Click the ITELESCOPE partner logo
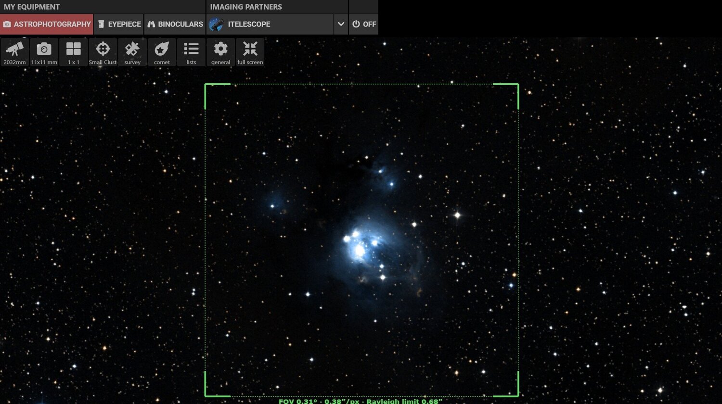Viewport: 722px width, 404px height. coord(216,24)
